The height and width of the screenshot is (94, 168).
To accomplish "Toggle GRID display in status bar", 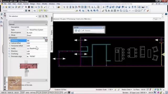I will [x=27, y=93].
